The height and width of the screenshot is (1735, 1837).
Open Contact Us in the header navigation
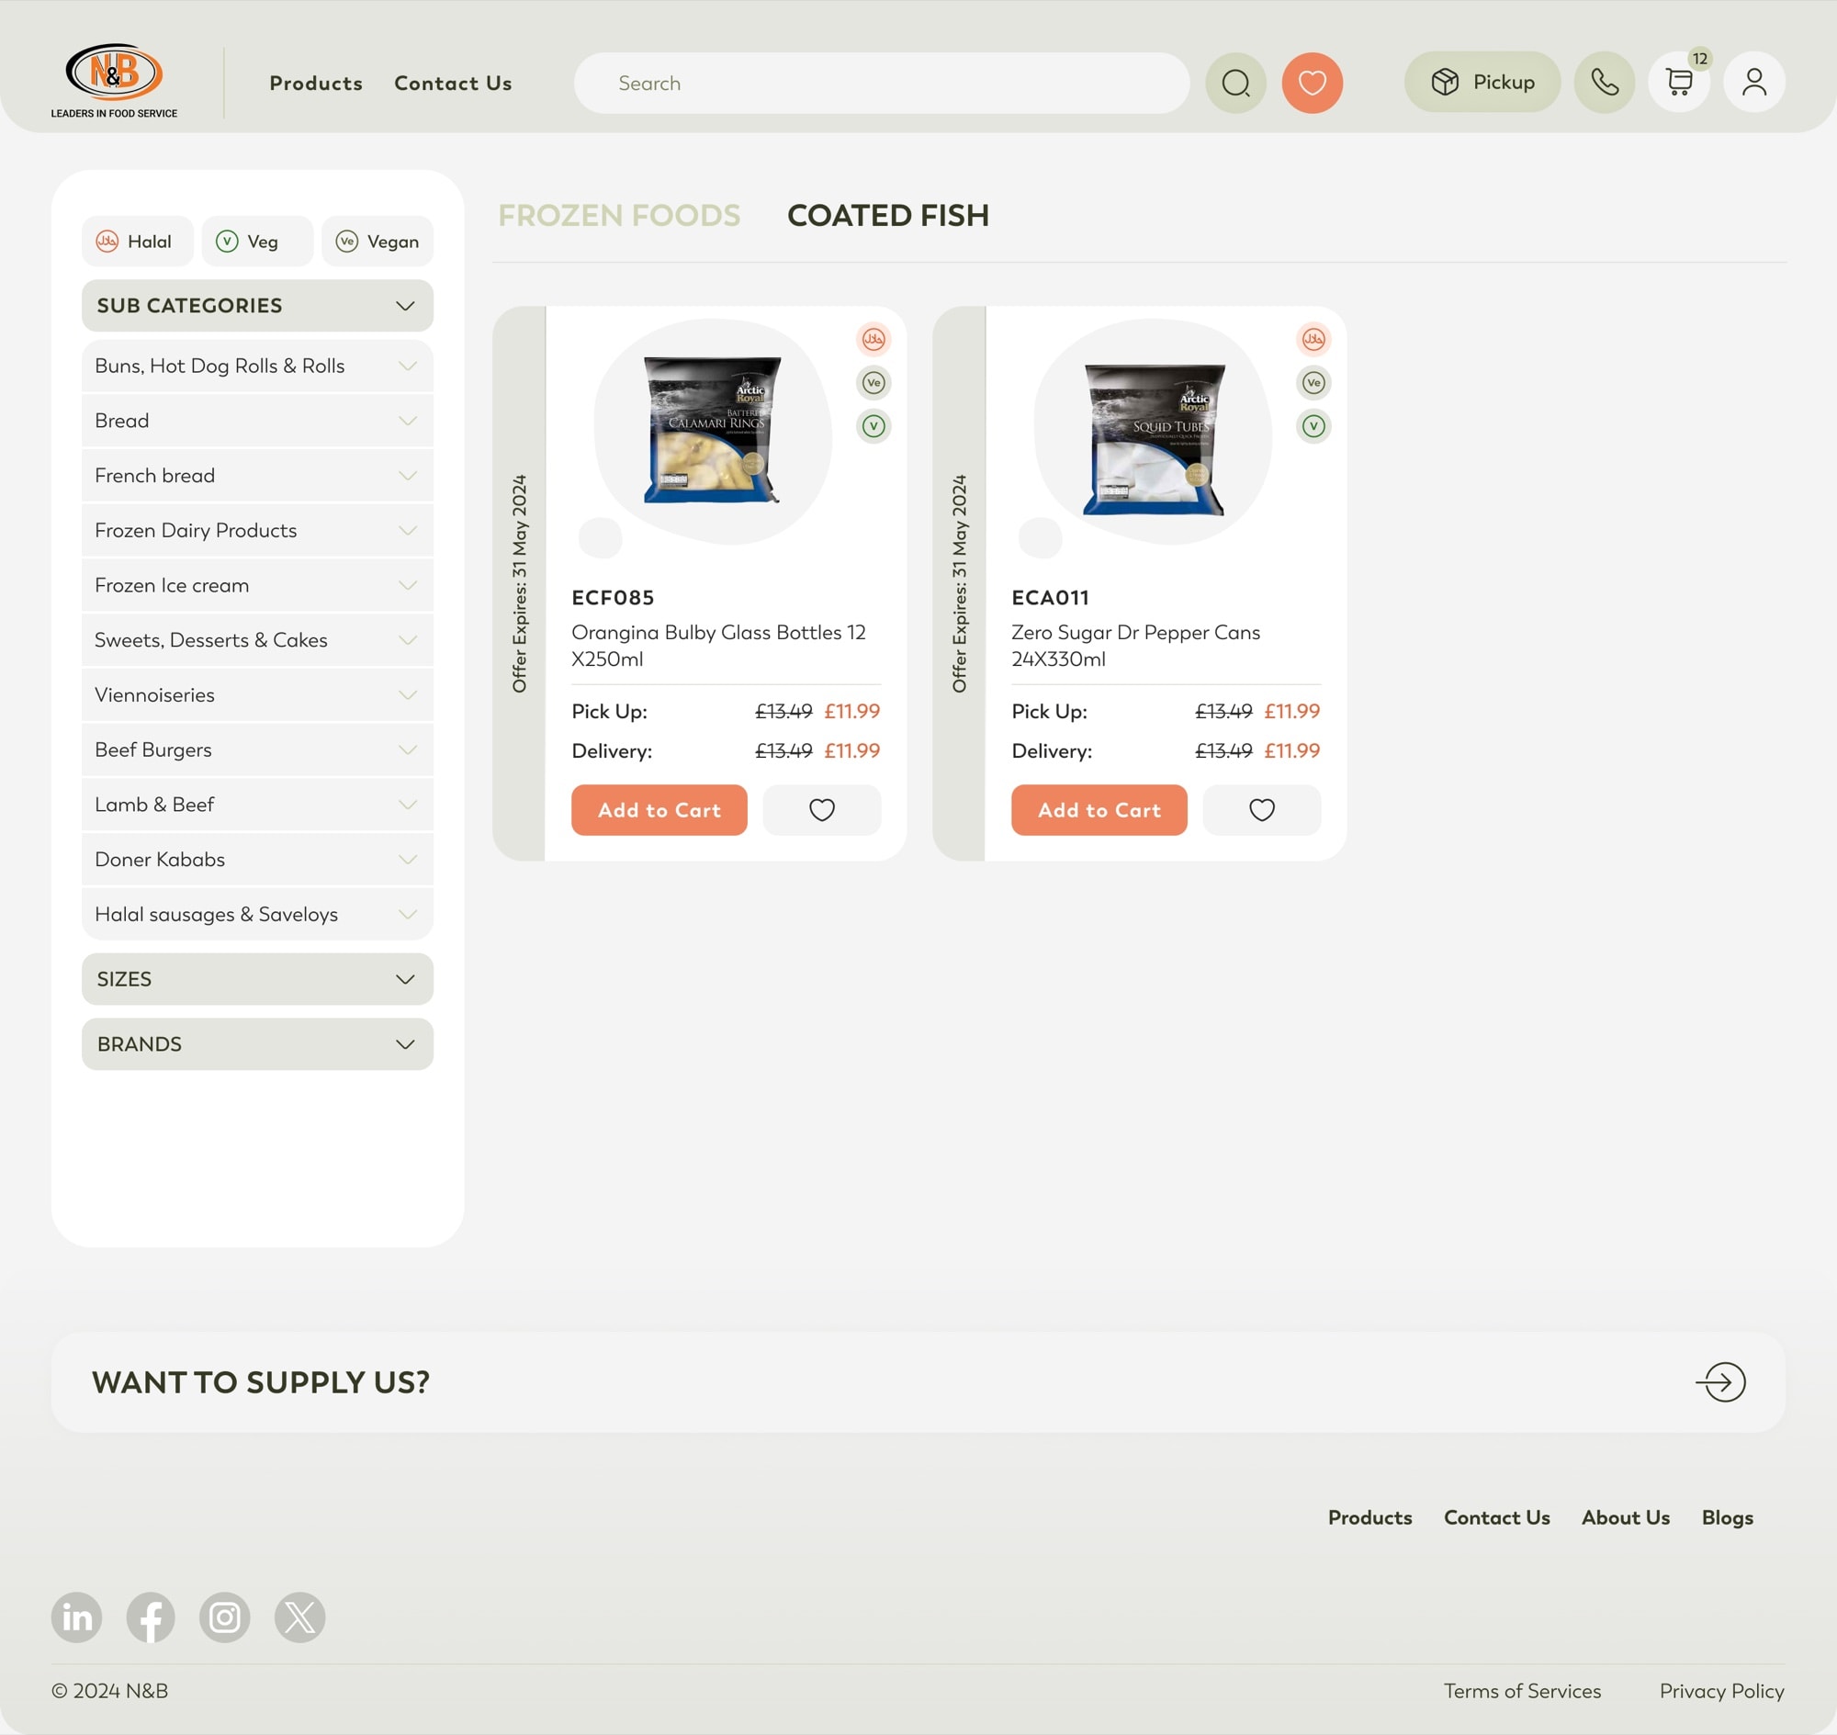click(x=453, y=84)
